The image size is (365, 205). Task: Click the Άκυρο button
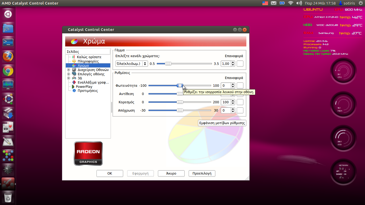pos(171,173)
